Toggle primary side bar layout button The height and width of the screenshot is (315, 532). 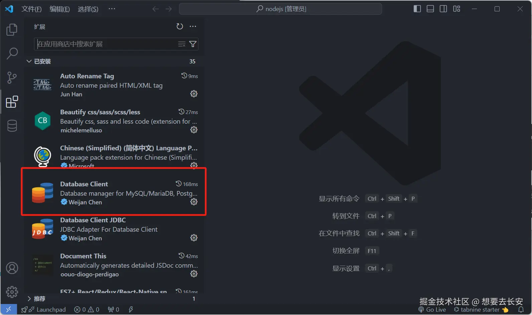(x=417, y=9)
